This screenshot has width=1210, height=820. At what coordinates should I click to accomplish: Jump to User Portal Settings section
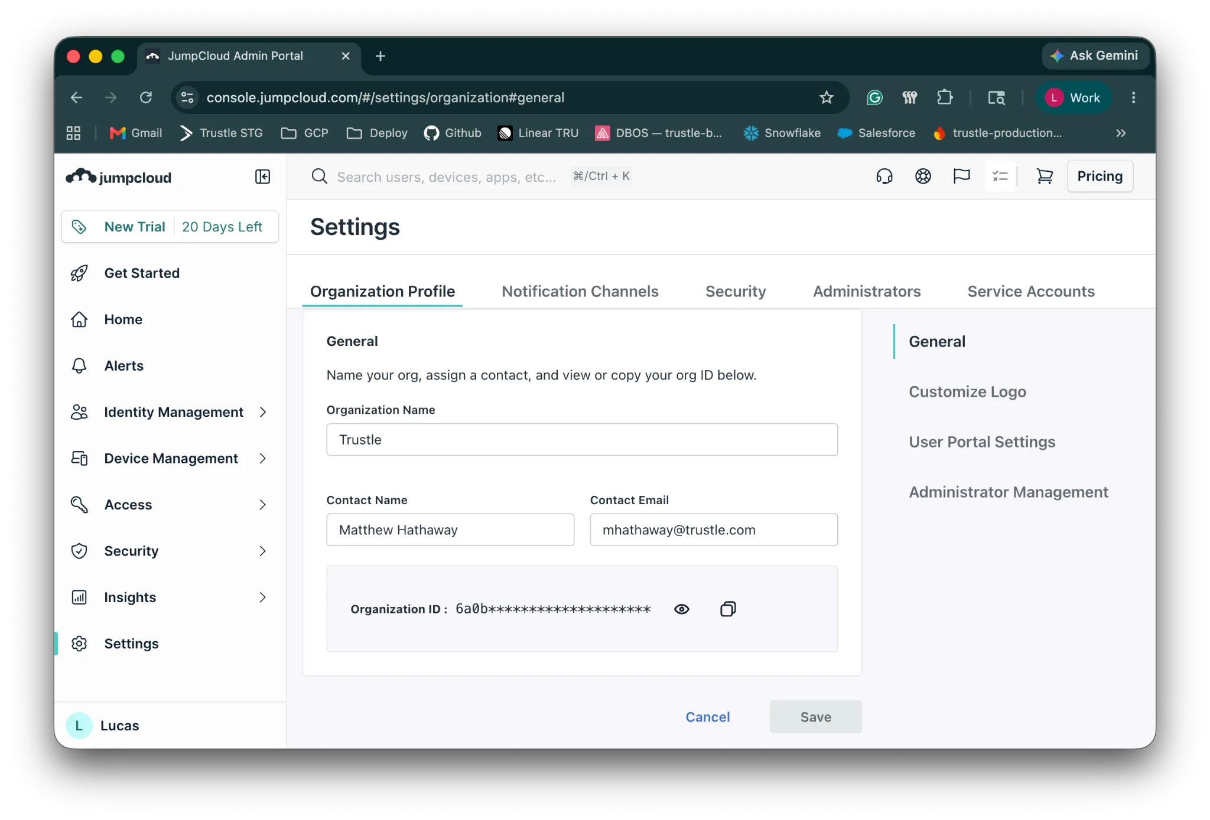(x=982, y=442)
